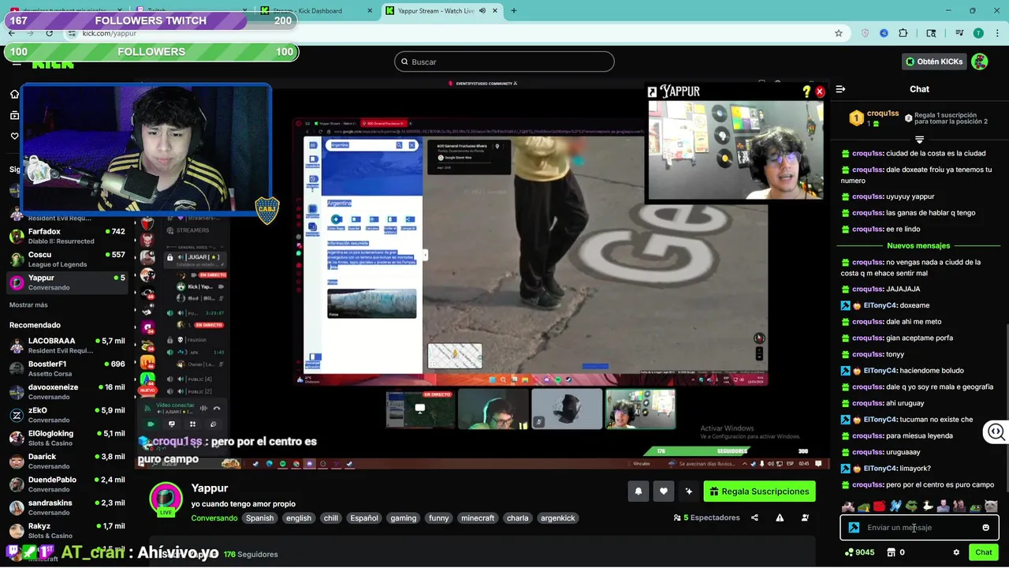Select the gaming tag

click(x=403, y=518)
